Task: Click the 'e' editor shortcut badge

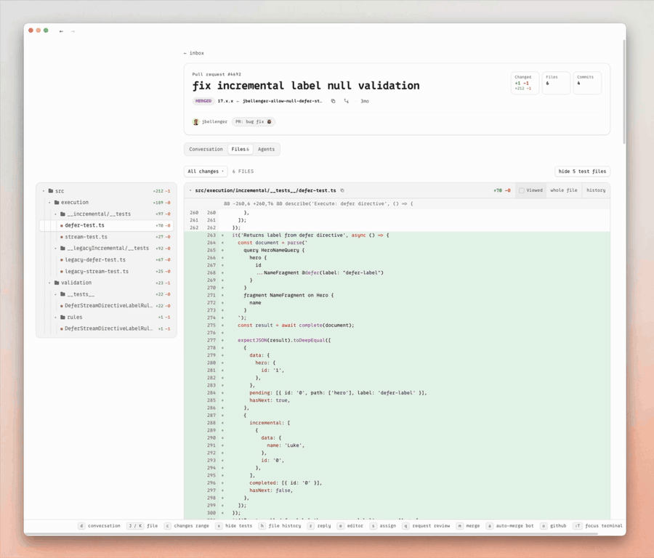Action: tap(340, 526)
